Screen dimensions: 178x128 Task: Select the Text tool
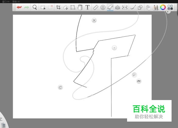pos(87,7)
